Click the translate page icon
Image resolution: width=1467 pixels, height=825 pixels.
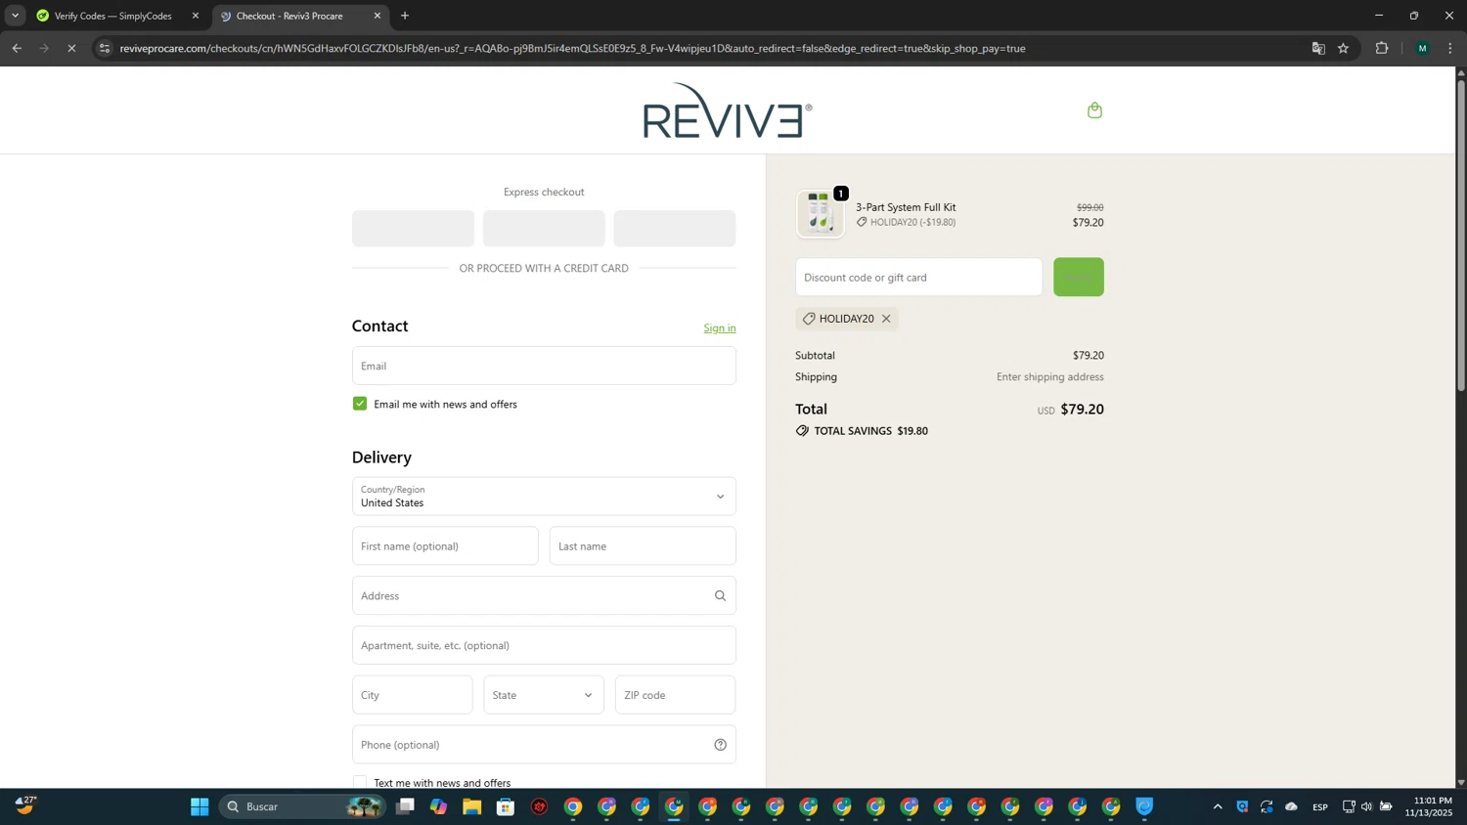(x=1318, y=48)
